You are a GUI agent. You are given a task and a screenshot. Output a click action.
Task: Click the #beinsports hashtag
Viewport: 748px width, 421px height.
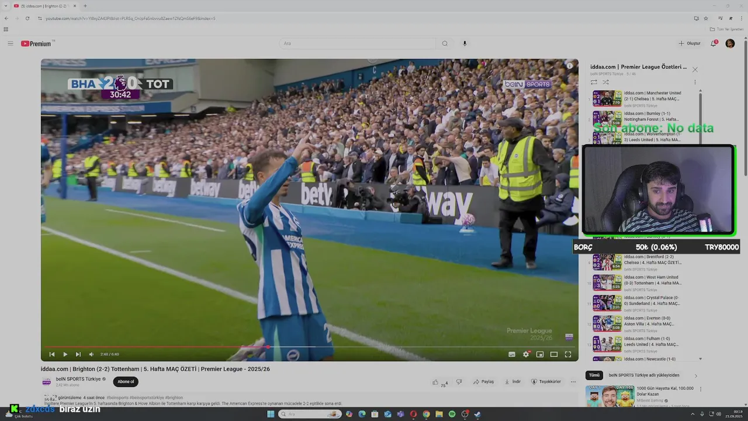click(117, 398)
